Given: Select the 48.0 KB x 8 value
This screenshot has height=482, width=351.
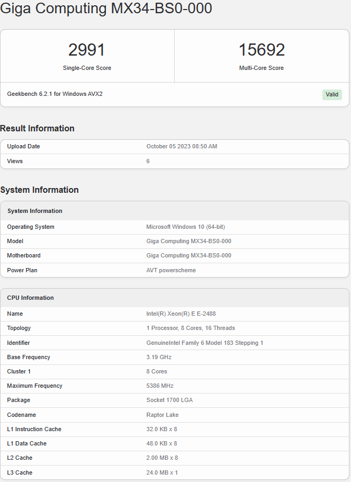Looking at the screenshot, I should [x=161, y=443].
